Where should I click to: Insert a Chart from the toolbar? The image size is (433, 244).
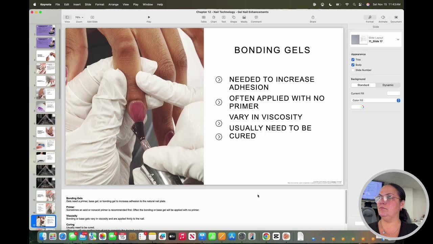[213, 17]
